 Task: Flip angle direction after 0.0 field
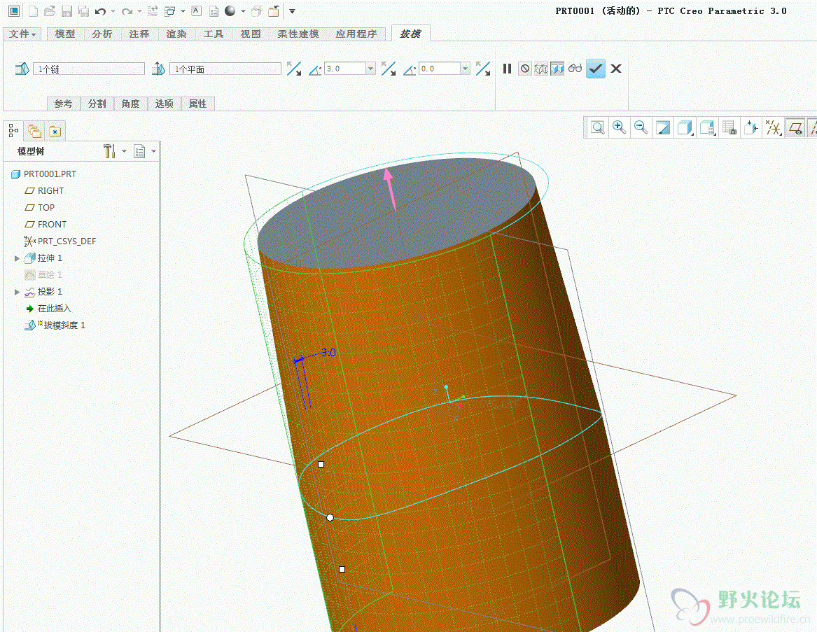click(x=483, y=69)
